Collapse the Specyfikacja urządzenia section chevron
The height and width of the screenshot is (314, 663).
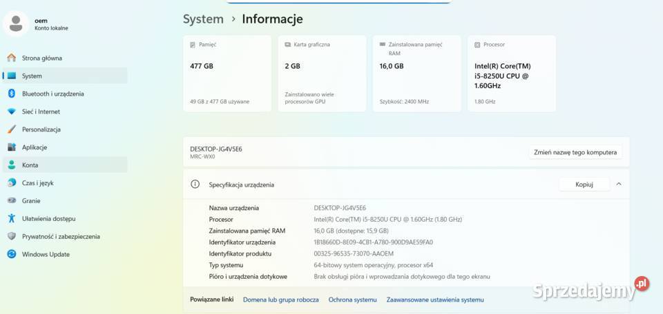pyautogui.click(x=619, y=184)
